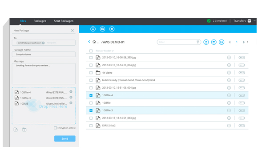The image size is (258, 161).
Task: Click the add folder icon below drop area
Action: [x=24, y=130]
